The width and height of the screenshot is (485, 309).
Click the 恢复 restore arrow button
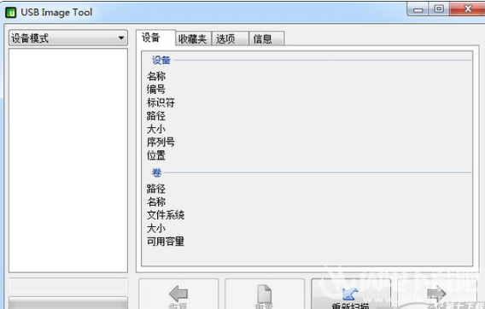pyautogui.click(x=178, y=294)
